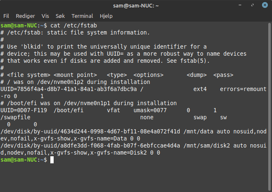The image size is (272, 192).
Task: Open the Rediger menu
Action: click(25, 16)
